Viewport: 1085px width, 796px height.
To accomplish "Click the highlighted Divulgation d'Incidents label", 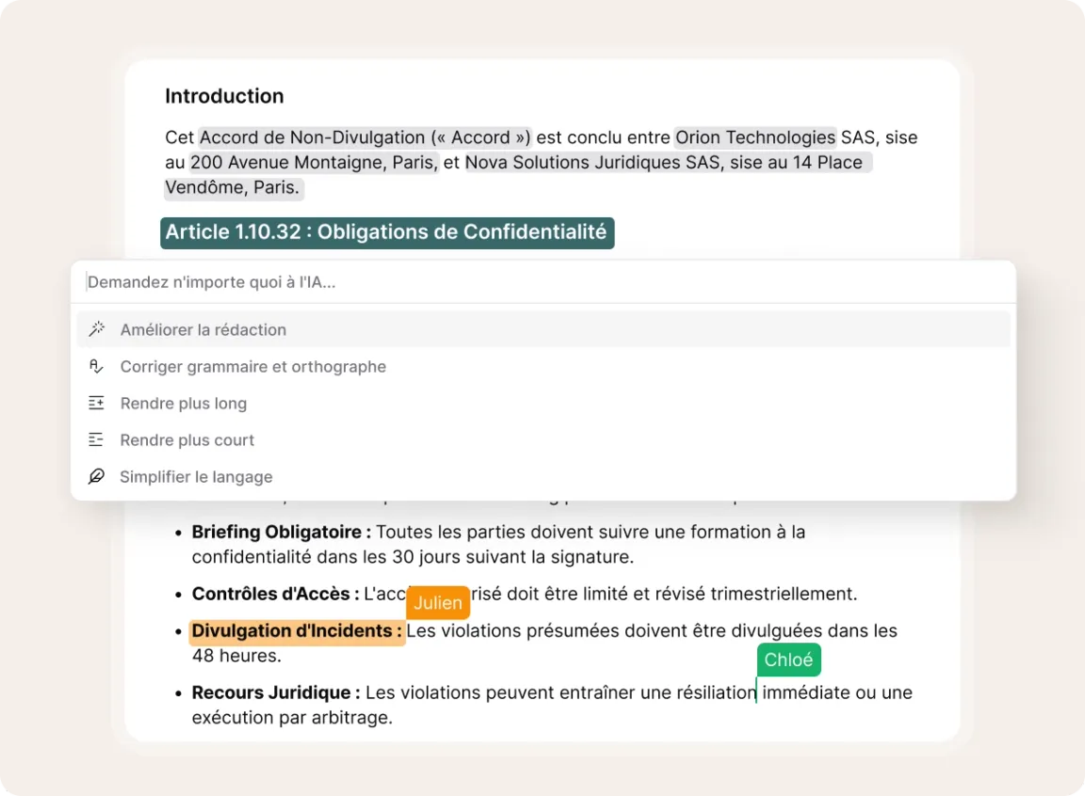I will click(x=297, y=631).
